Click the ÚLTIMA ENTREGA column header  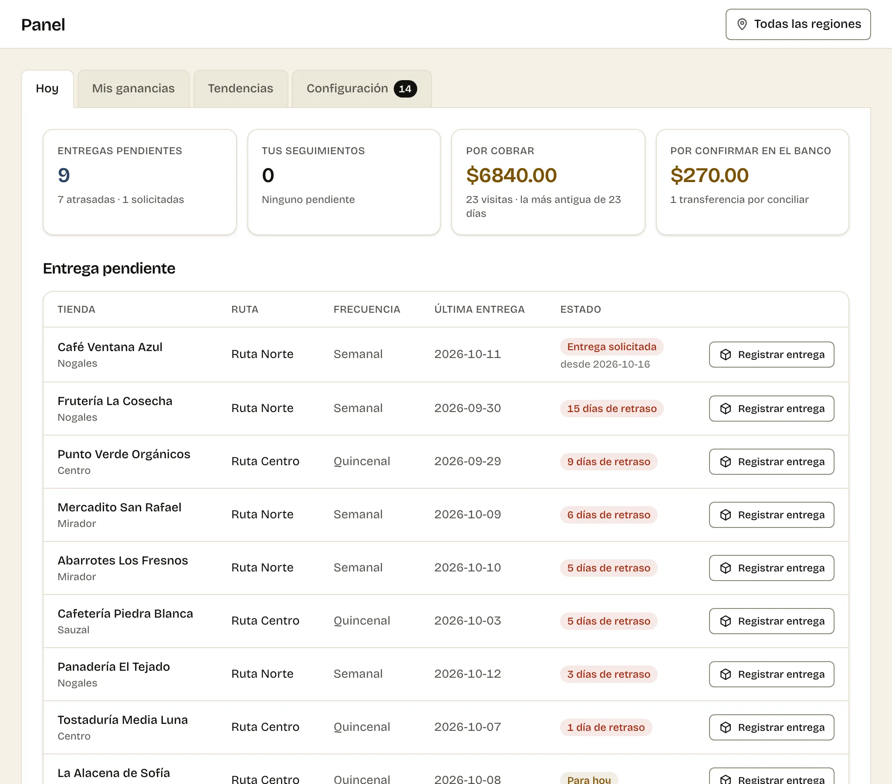tap(479, 310)
